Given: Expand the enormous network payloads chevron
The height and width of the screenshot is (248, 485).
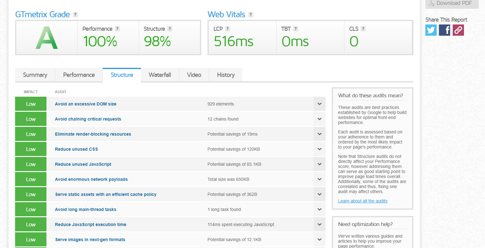Looking at the screenshot, I should click(x=320, y=179).
